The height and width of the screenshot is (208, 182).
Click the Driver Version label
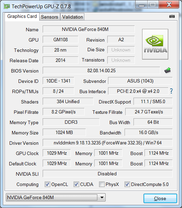pos(24,143)
